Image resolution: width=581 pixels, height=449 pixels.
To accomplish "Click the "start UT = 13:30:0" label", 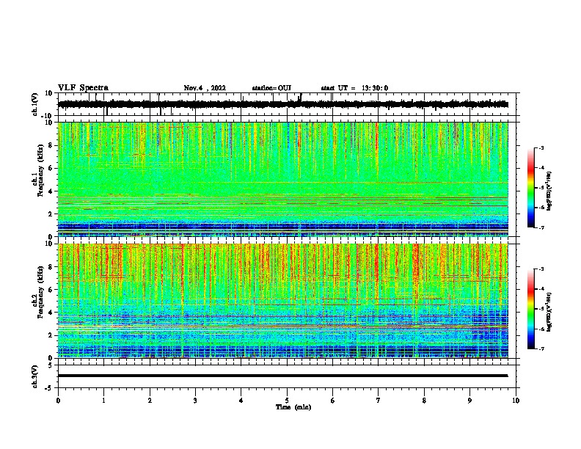I will [354, 88].
